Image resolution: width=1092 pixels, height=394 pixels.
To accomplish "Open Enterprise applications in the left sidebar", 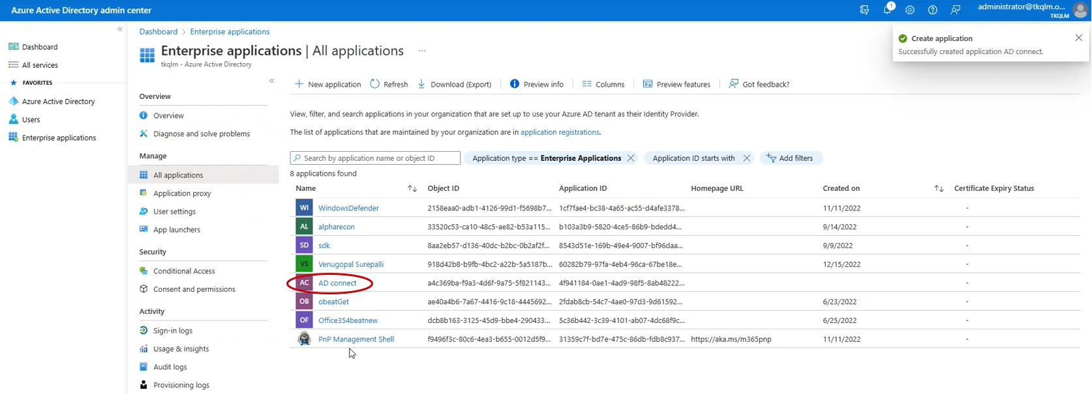I will pyautogui.click(x=59, y=138).
